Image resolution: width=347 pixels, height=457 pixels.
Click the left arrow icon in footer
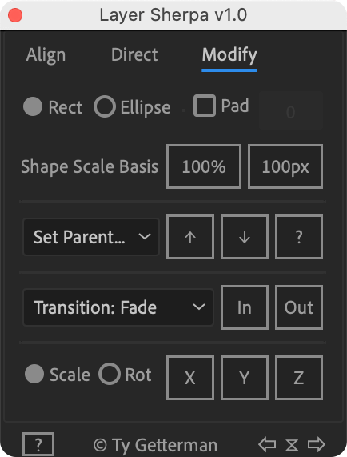[x=267, y=445]
